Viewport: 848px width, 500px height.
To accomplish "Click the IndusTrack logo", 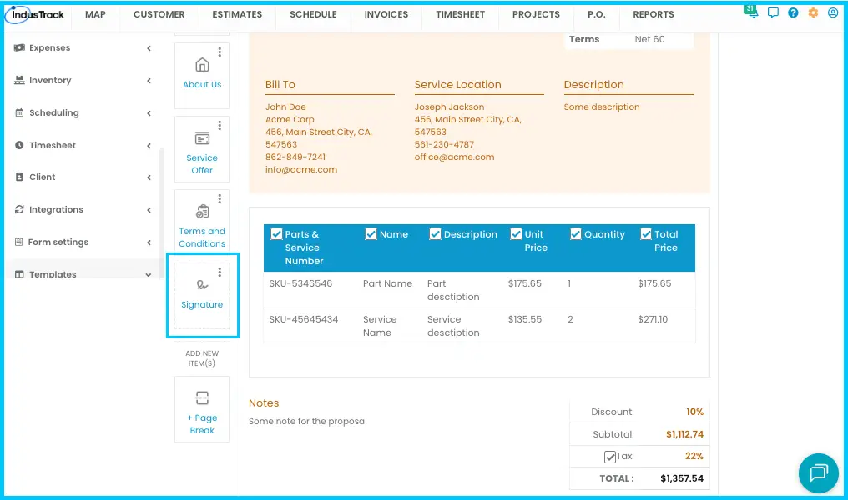I will [36, 14].
